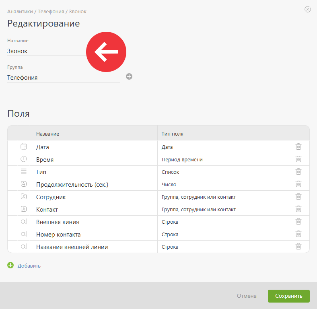Click the calendar icon of Дата row
This screenshot has width=317, height=309.
24,146
